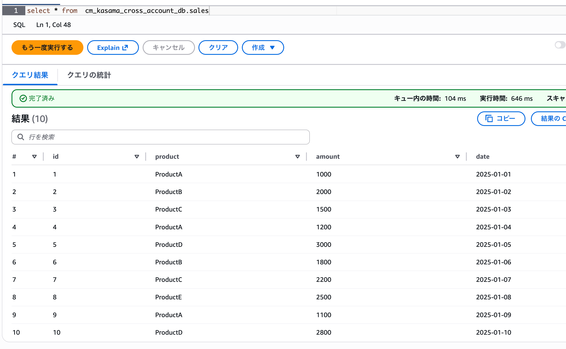The height and width of the screenshot is (349, 566).
Task: Sort results by product column arrow
Action: pyautogui.click(x=298, y=156)
